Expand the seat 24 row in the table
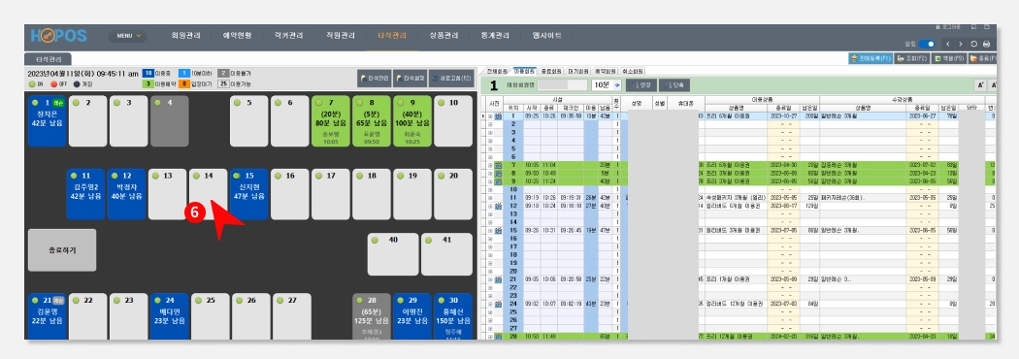 (x=489, y=304)
